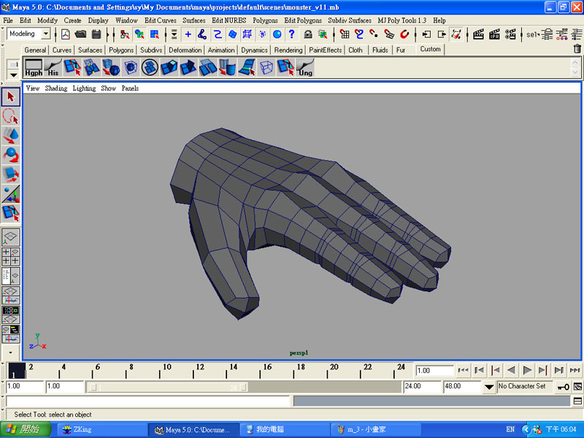Click the Save Scene floppy icon

pos(96,34)
